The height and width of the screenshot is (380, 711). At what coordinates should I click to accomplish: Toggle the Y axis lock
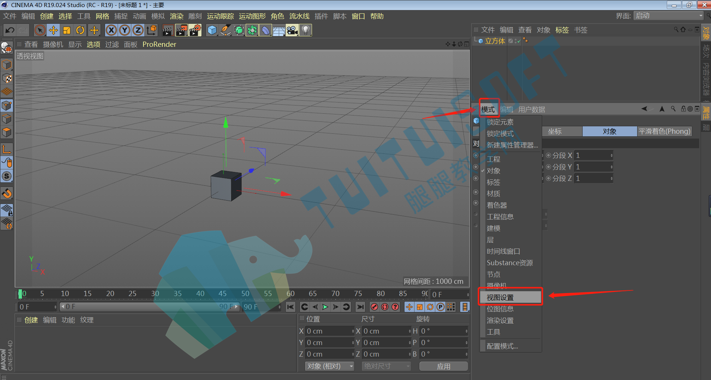(125, 30)
